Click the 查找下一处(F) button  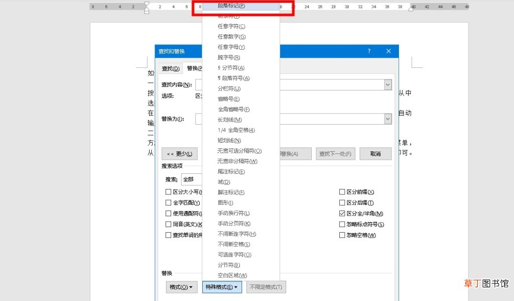[x=335, y=154]
